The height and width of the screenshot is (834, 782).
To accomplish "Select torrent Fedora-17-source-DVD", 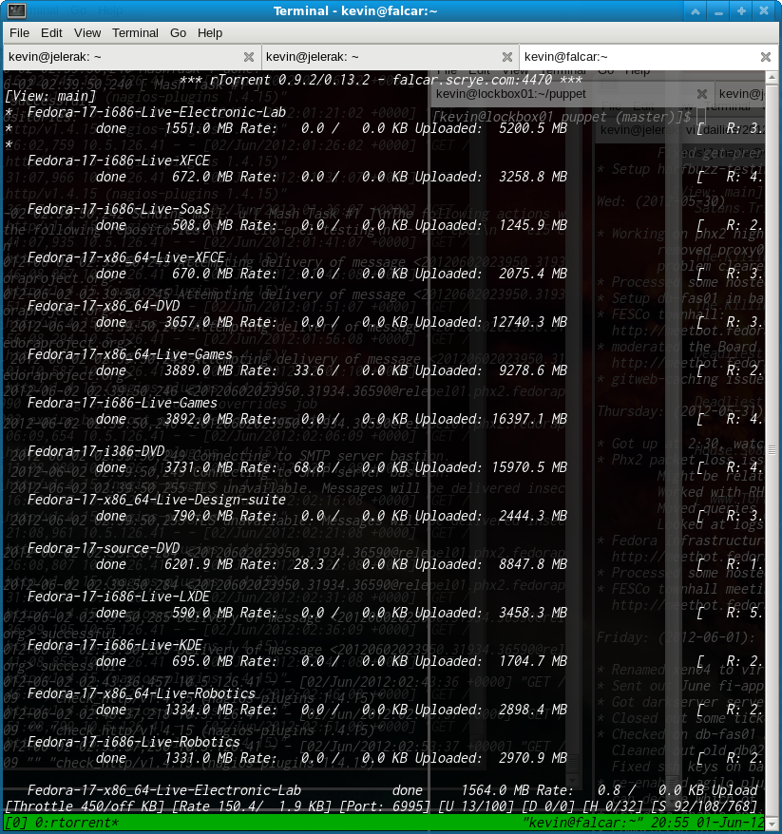I will point(104,548).
